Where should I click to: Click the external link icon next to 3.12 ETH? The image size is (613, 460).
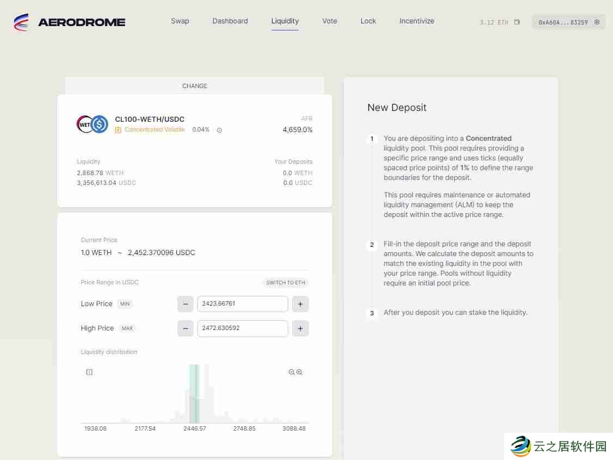[516, 22]
